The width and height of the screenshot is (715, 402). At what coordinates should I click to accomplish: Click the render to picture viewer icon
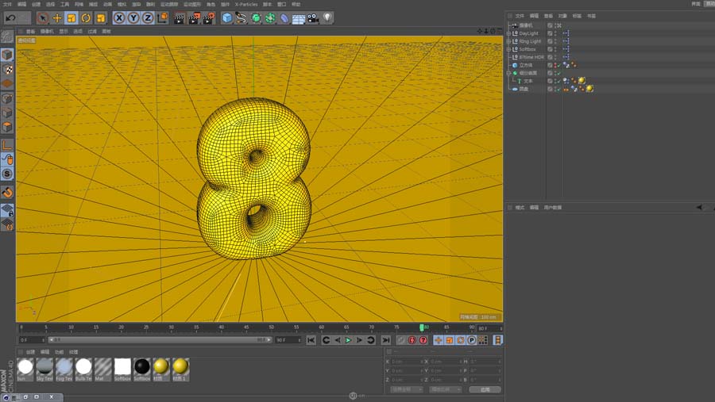pos(193,17)
